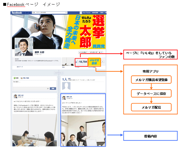Click the 18,784 likes count
This screenshot has height=151, width=185.
tap(83, 62)
